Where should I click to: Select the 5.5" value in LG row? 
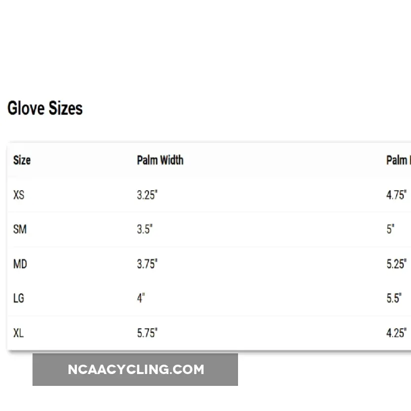coord(394,298)
